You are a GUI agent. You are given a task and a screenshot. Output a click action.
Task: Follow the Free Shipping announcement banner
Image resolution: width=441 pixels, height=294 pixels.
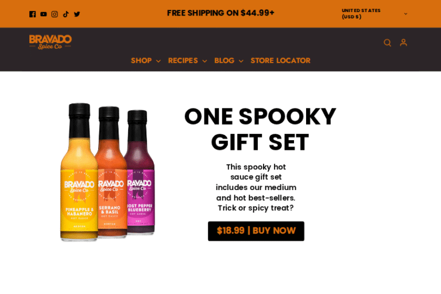click(220, 13)
